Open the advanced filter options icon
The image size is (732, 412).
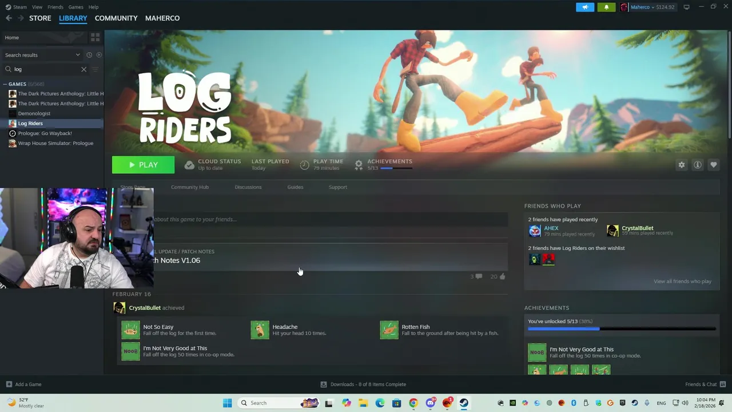96,69
